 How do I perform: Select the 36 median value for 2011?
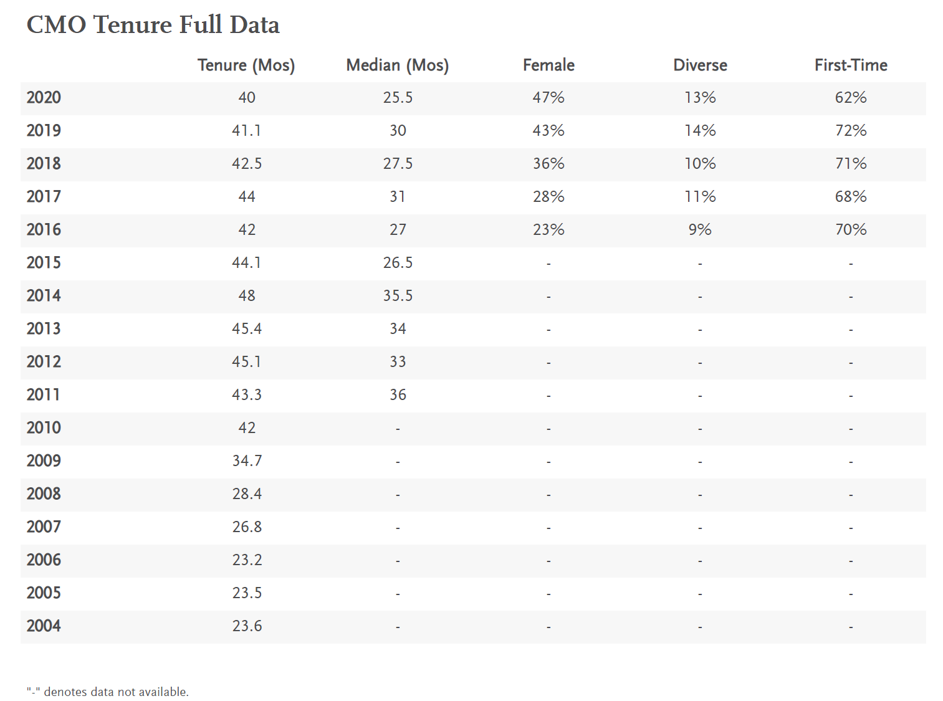coord(398,395)
